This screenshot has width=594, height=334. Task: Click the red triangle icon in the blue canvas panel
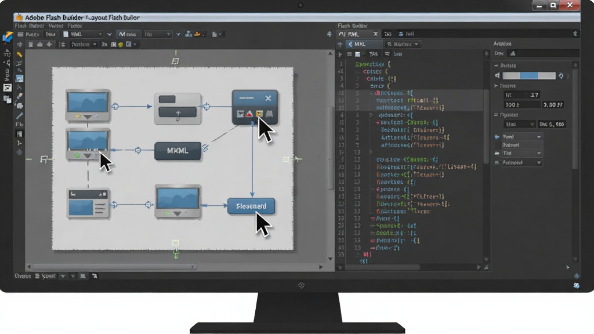pos(249,114)
